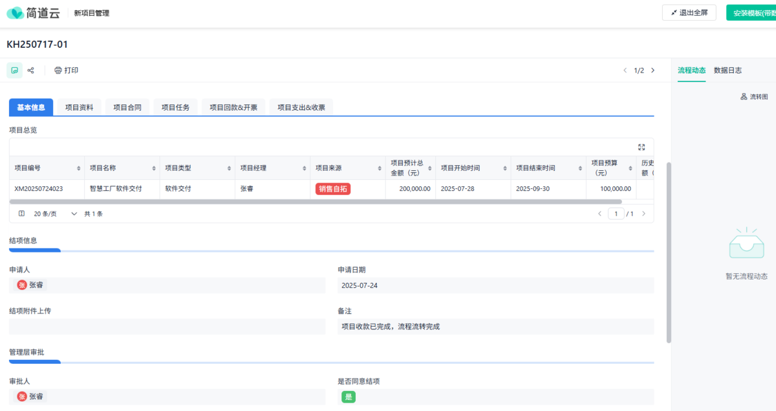Sort by 项目结束时间 column

[581, 168]
